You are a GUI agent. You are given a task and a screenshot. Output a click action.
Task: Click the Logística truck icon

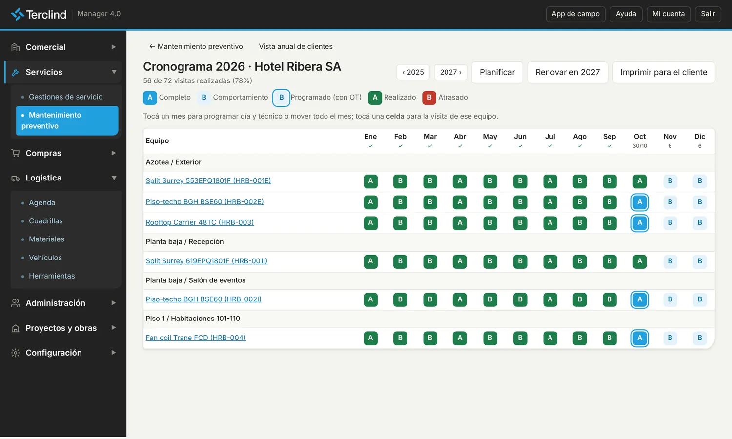[x=16, y=178]
